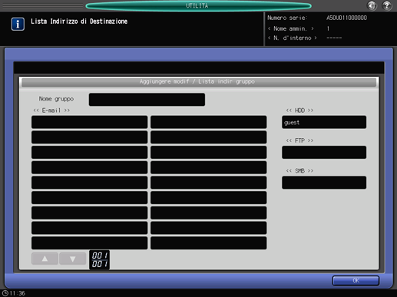Click the speaker sound icon at top right
The image size is (397, 297).
coord(372,5)
